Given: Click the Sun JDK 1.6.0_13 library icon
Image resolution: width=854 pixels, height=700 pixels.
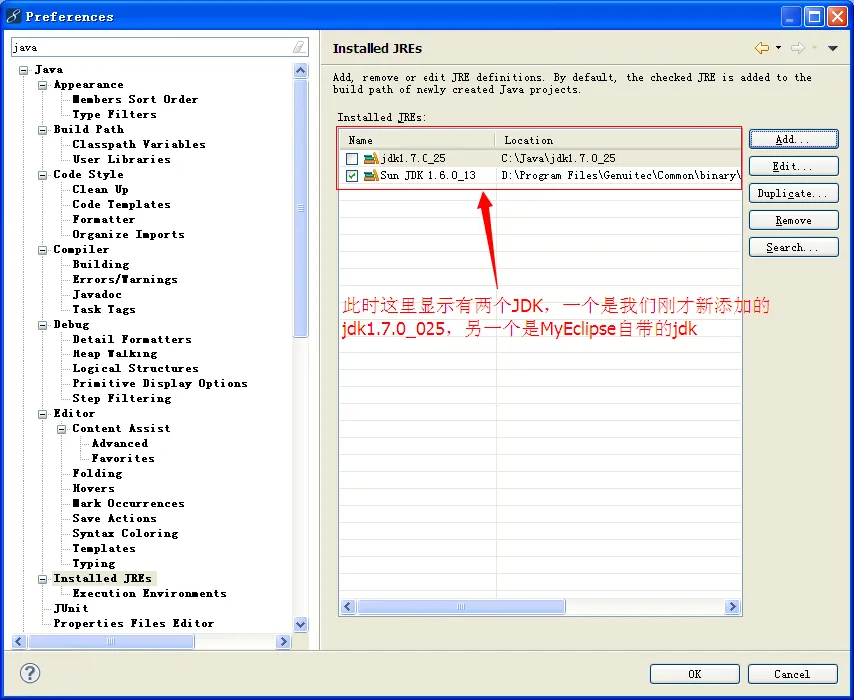Looking at the screenshot, I should tap(371, 176).
